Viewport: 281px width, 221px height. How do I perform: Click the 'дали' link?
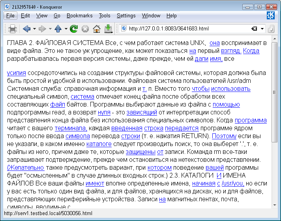click(x=201, y=59)
